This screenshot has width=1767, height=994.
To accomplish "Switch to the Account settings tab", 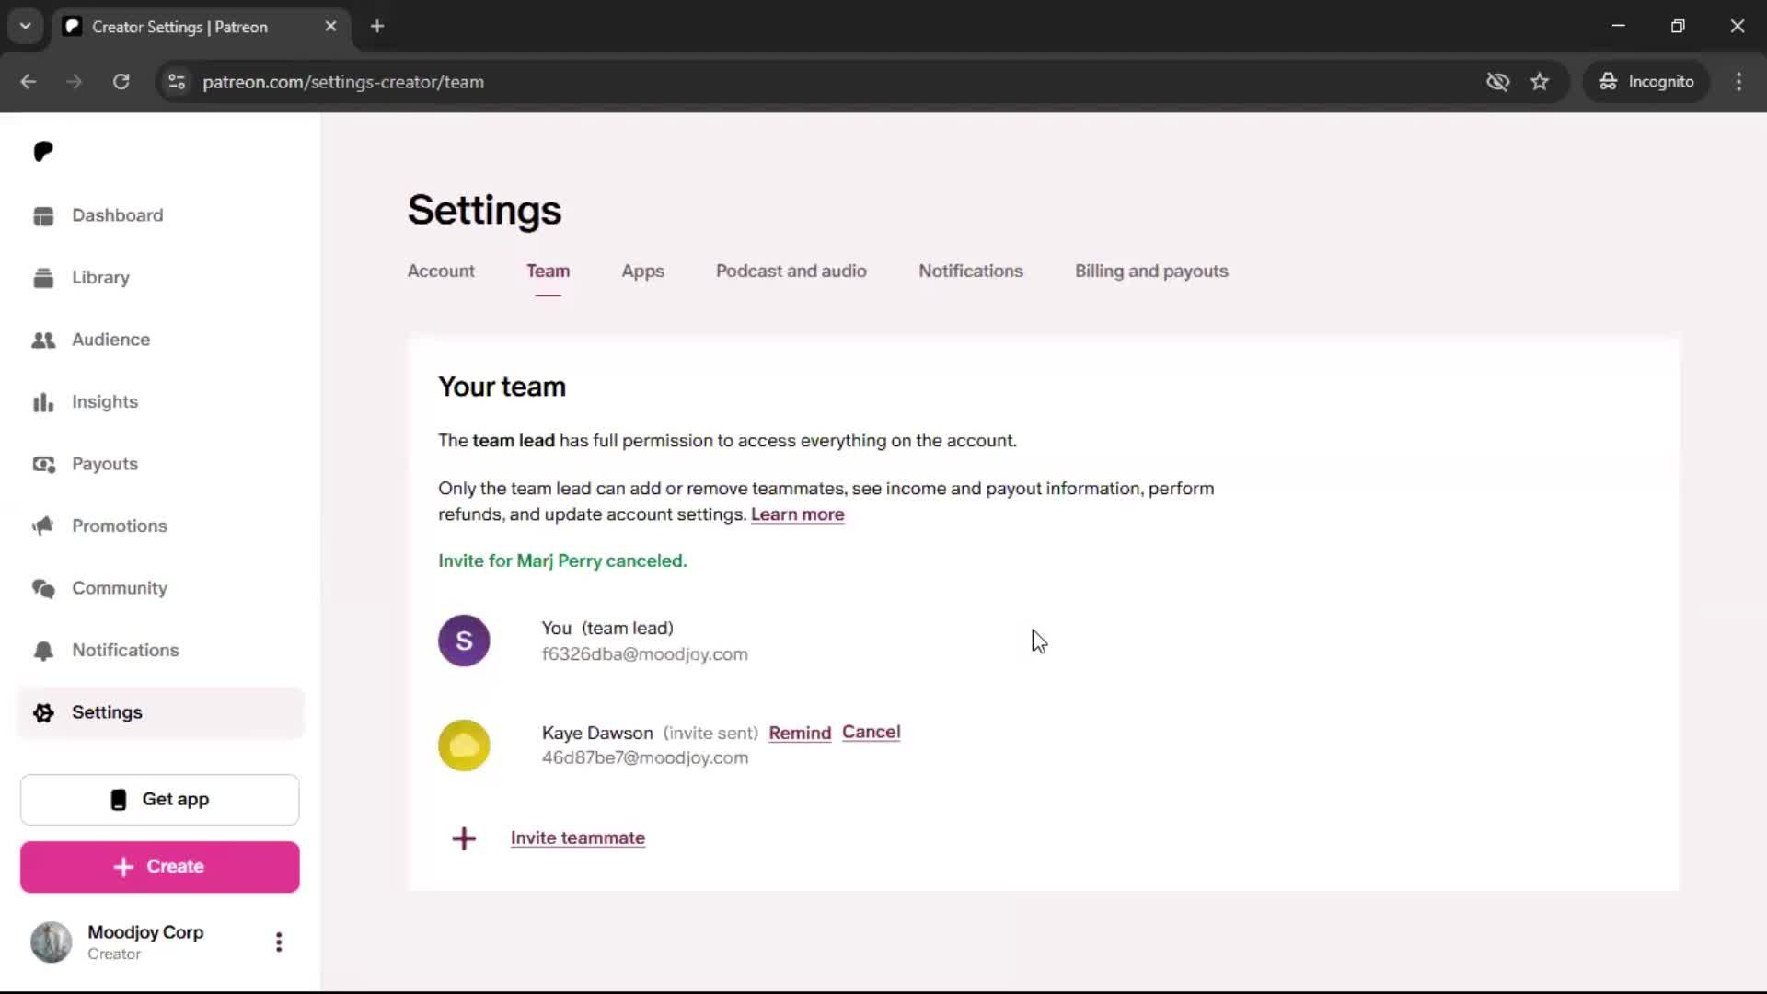I will [441, 272].
